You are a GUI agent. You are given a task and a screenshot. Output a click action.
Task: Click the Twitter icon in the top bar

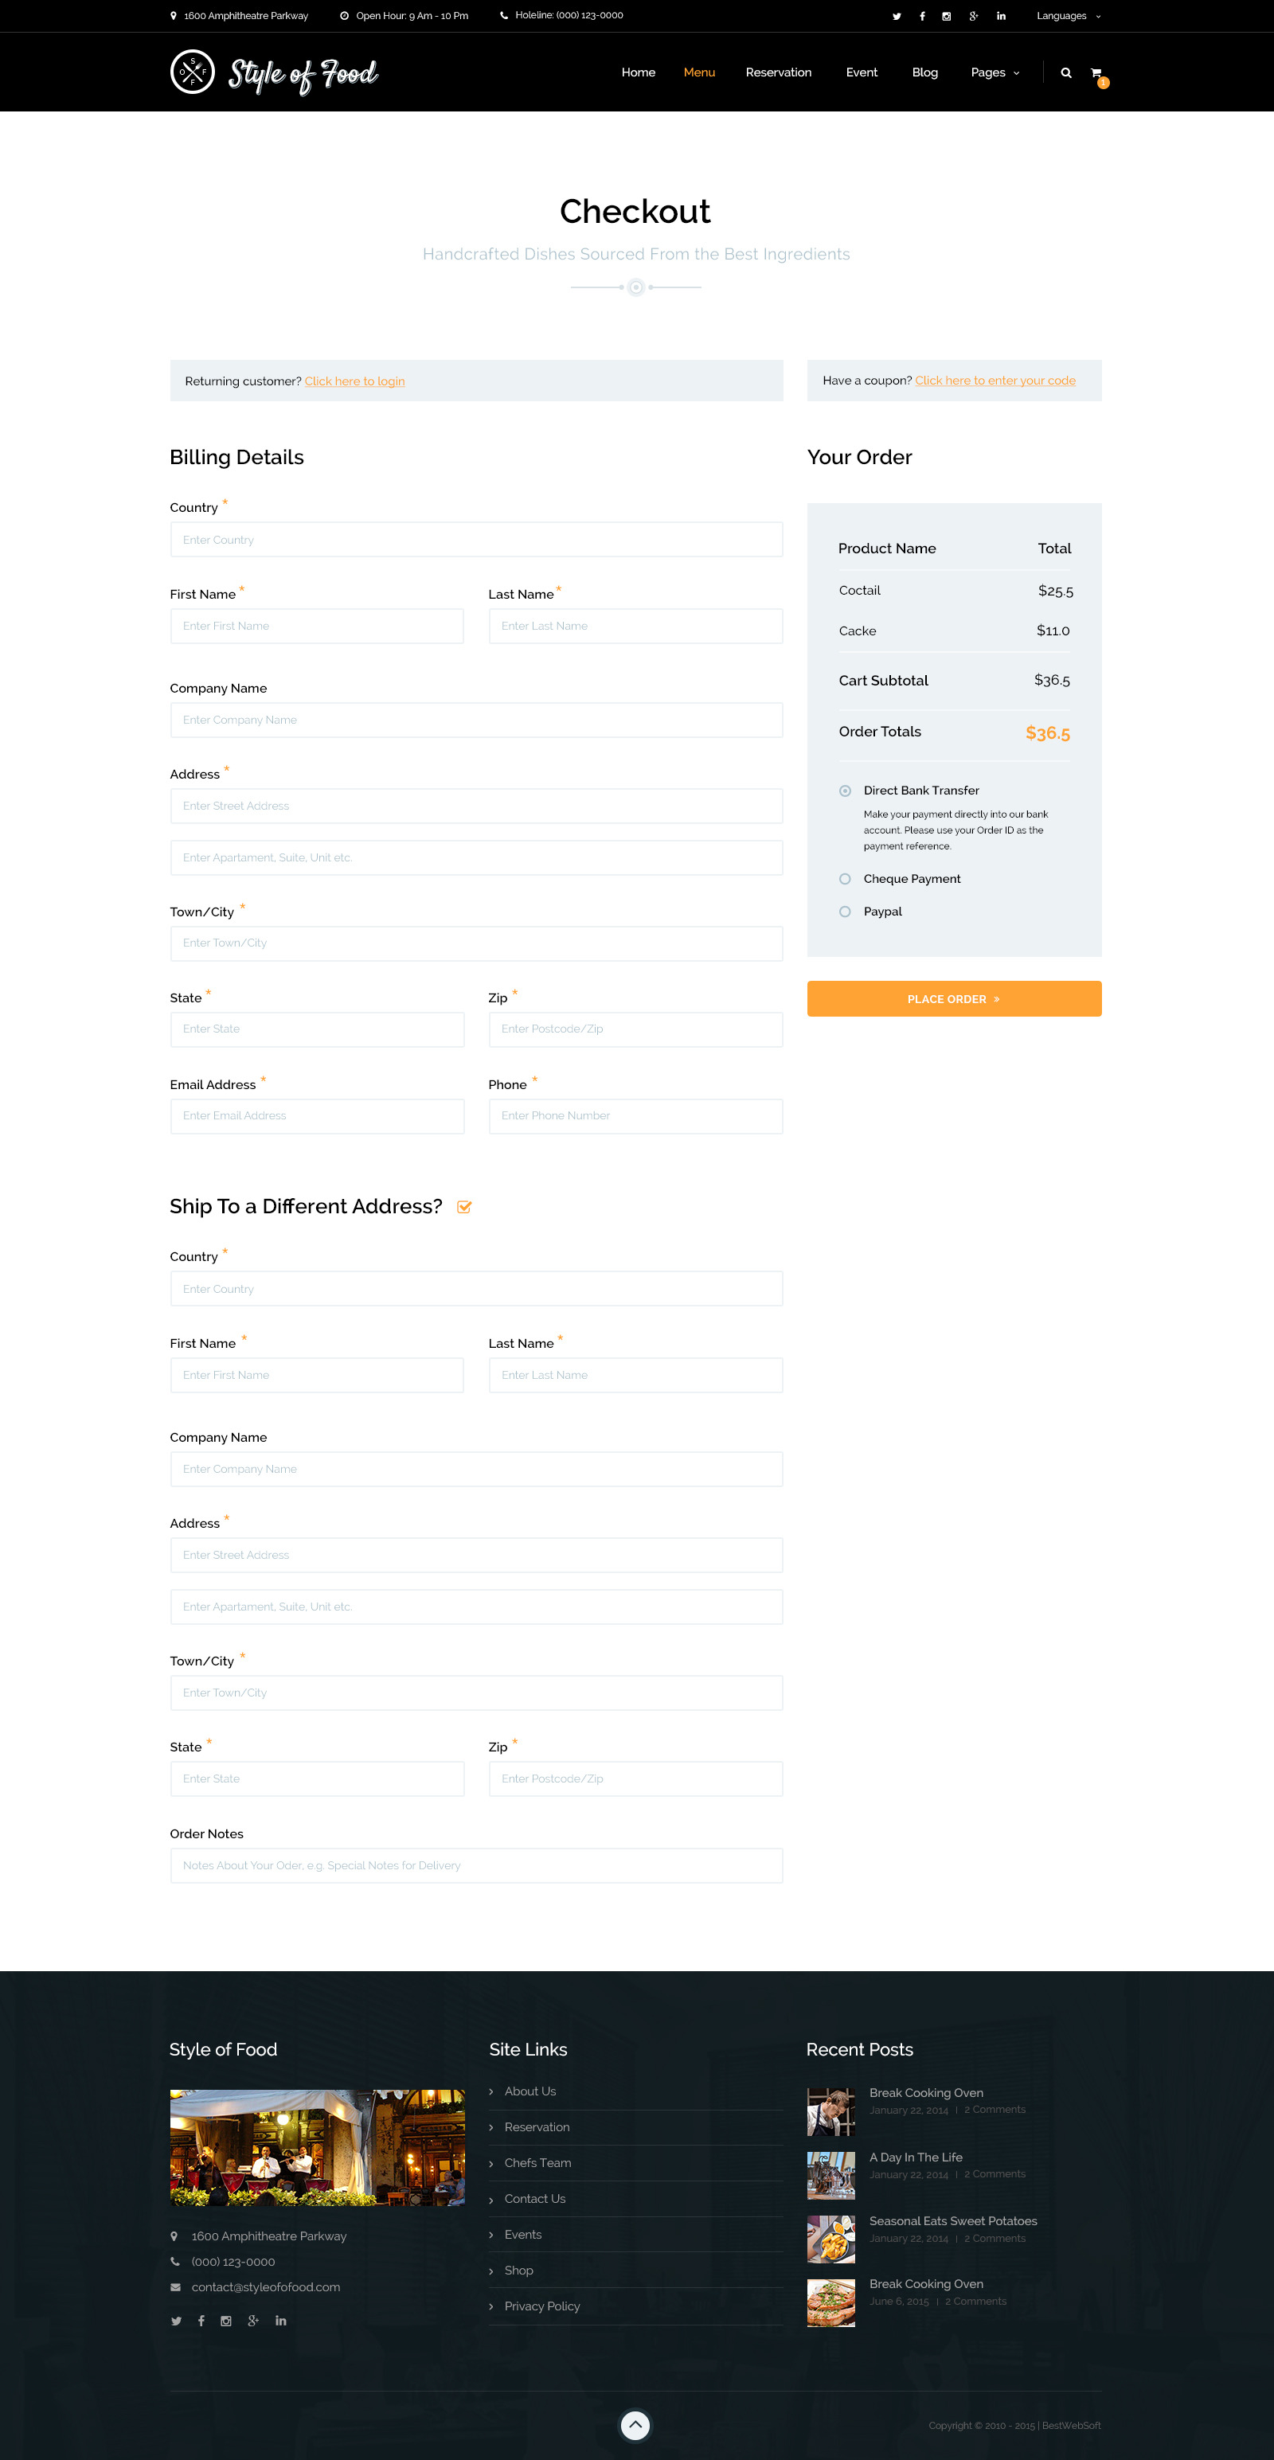[896, 16]
